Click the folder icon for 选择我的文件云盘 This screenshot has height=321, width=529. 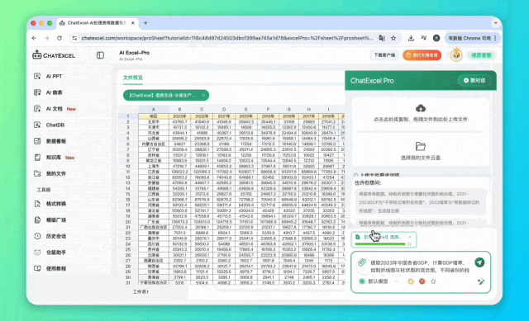(421, 146)
